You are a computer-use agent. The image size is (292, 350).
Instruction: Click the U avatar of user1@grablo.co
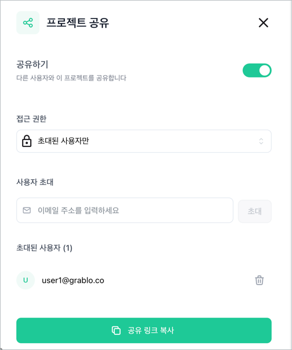pos(25,280)
